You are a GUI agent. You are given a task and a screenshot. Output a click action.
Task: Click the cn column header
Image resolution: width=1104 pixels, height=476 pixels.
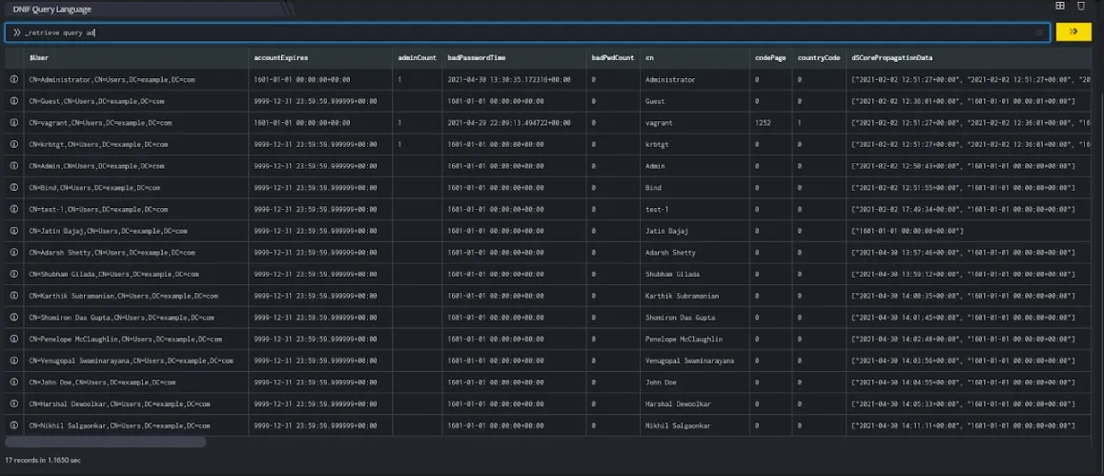pyautogui.click(x=694, y=58)
